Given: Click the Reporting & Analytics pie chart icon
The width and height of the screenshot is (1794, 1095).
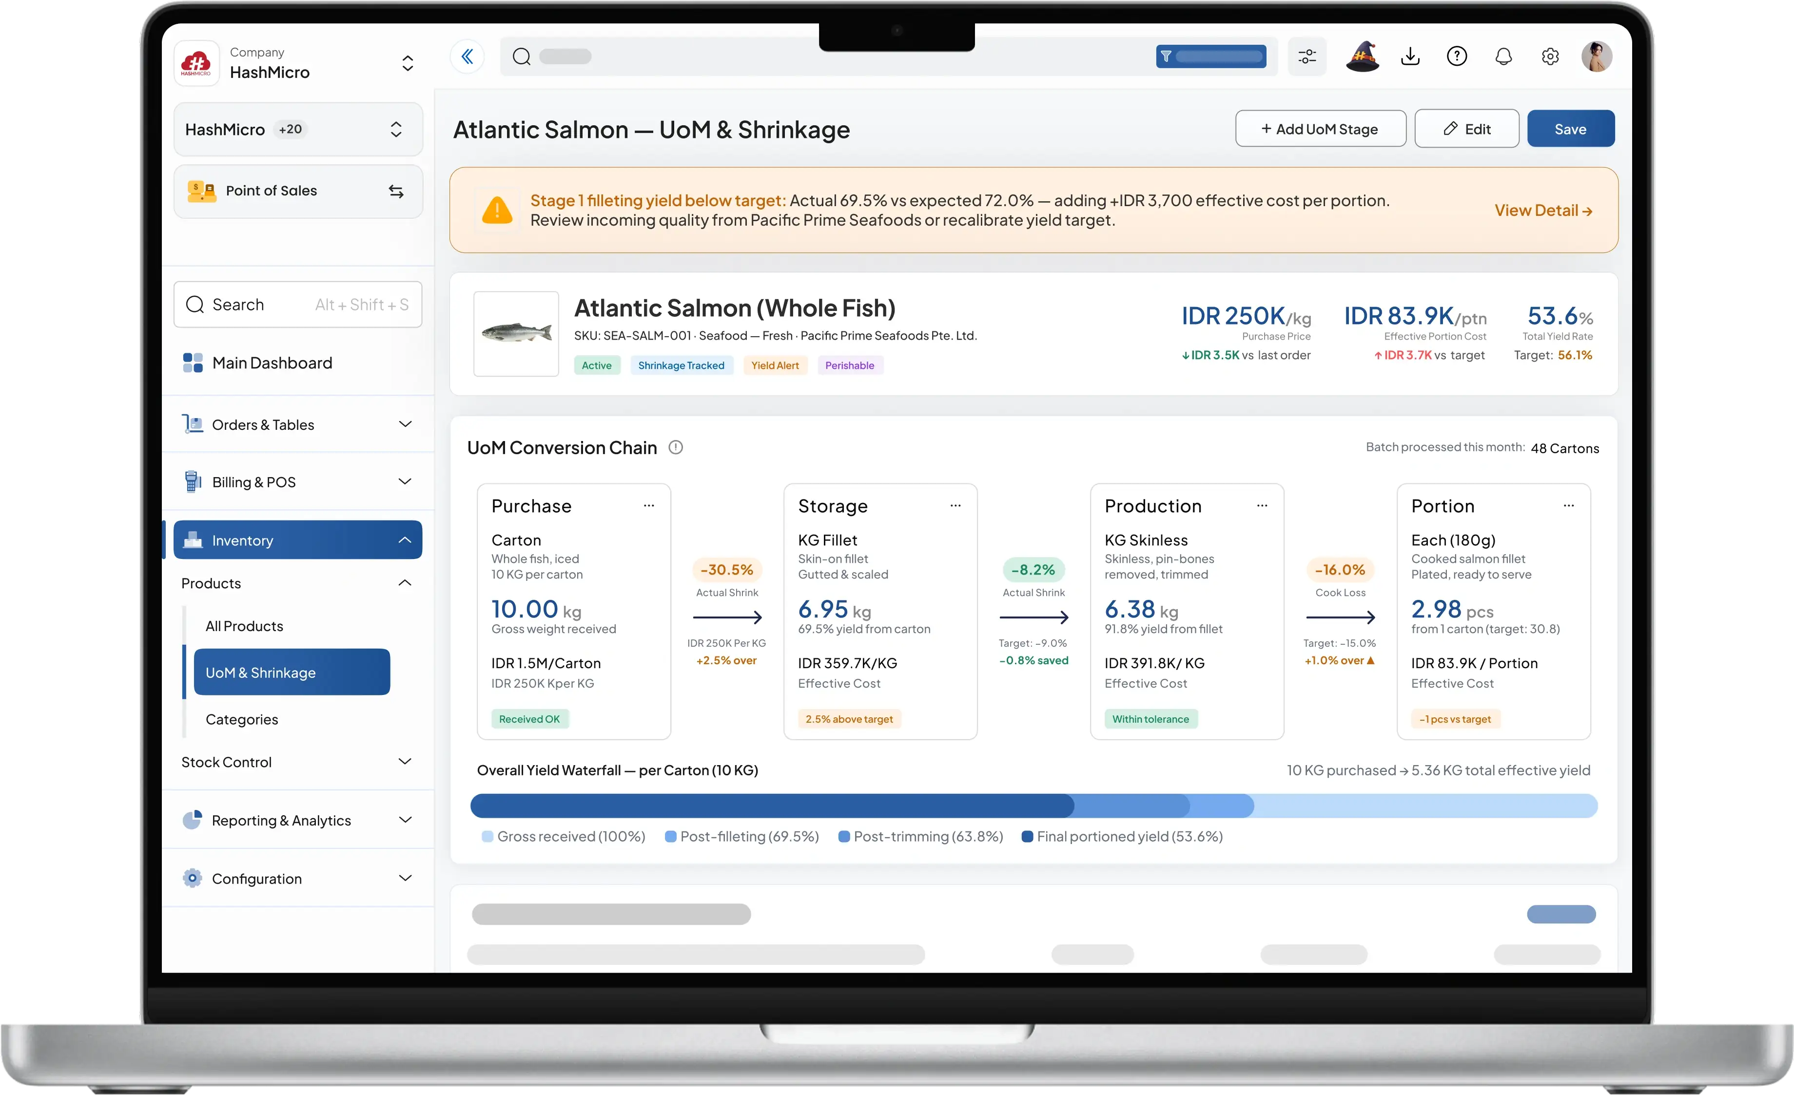Looking at the screenshot, I should [x=192, y=820].
